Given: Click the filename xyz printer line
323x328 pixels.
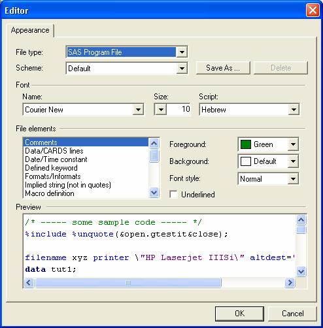Looking at the screenshot, I should [x=160, y=257].
